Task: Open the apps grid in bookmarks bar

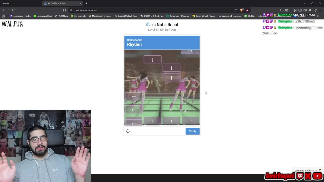Action: click(x=3, y=16)
